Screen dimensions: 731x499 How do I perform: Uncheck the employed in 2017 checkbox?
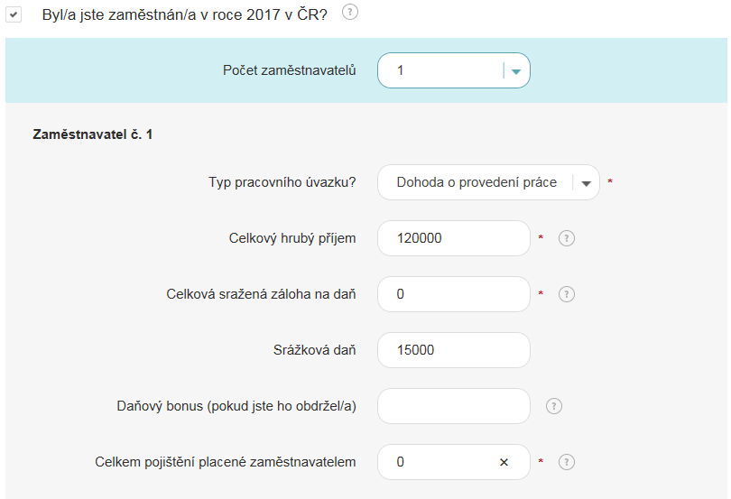pyautogui.click(x=14, y=15)
